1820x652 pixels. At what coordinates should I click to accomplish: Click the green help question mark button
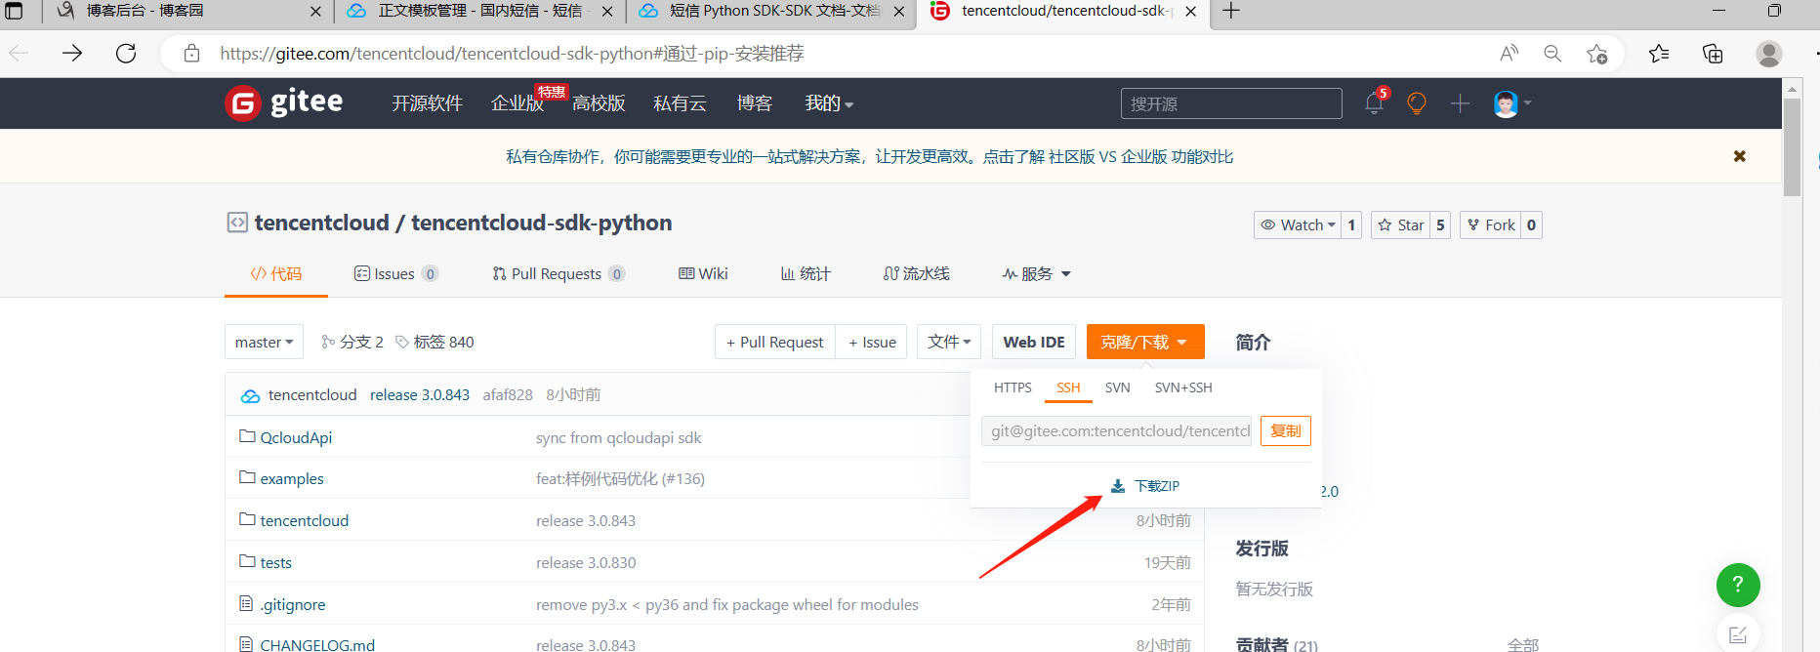(1738, 585)
